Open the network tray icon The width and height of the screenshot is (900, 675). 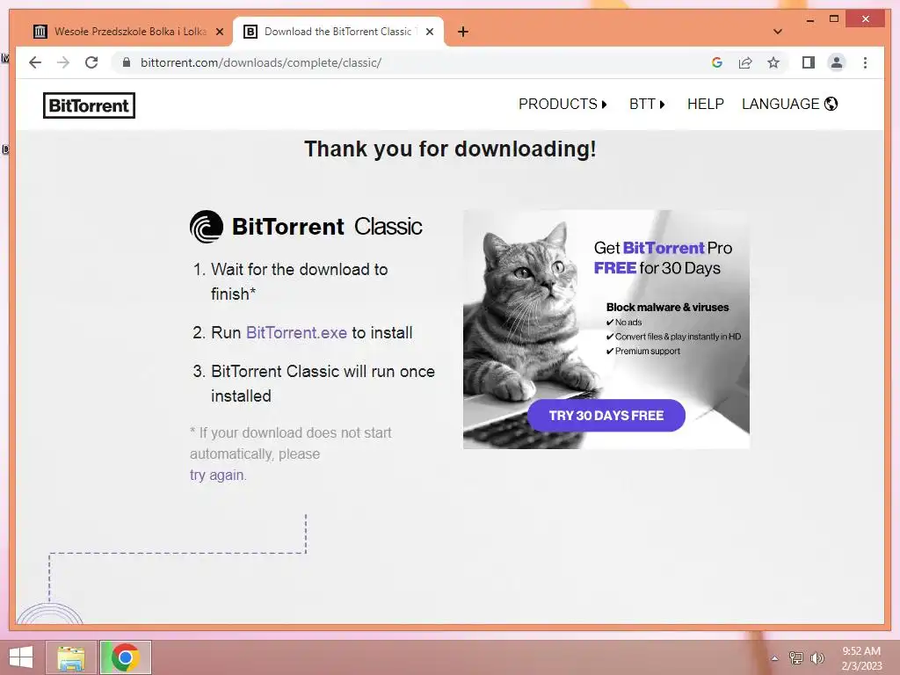tap(795, 657)
